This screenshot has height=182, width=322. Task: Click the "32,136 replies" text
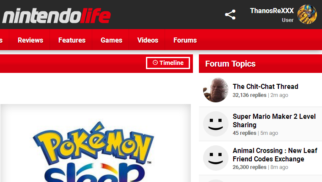[249, 95]
